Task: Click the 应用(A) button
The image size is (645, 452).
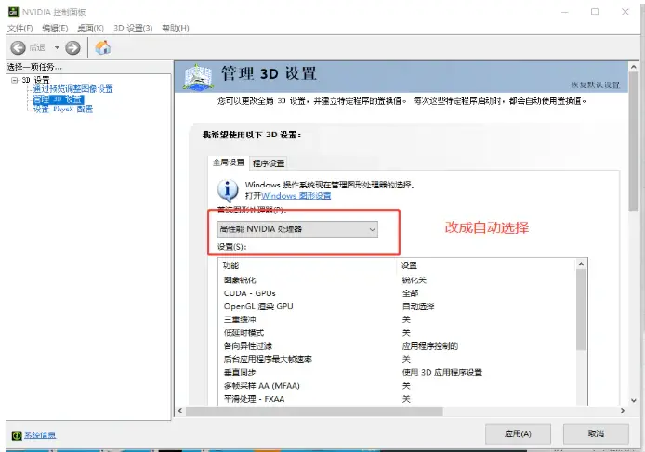Action: (x=518, y=434)
